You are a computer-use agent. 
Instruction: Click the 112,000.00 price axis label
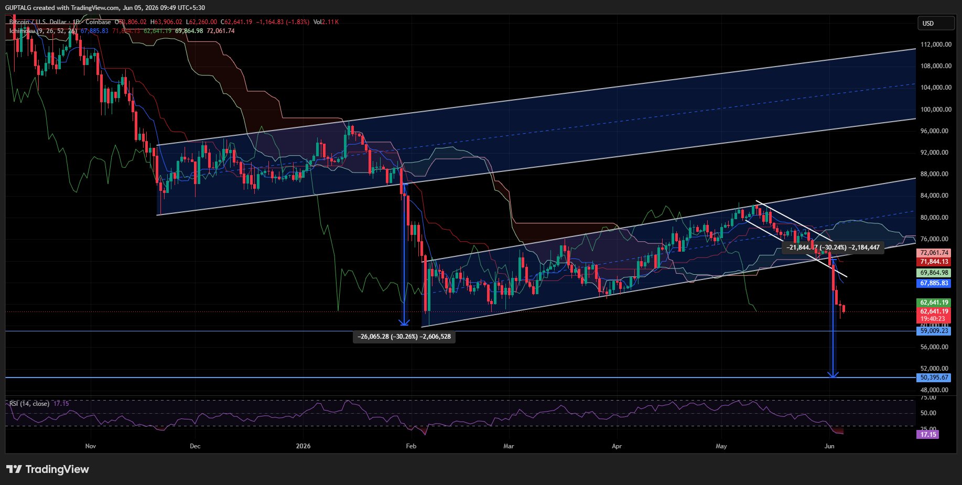[x=936, y=45]
